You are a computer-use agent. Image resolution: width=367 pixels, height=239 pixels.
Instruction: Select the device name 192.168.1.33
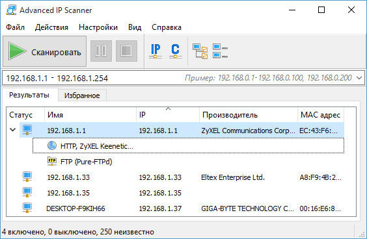(x=68, y=177)
